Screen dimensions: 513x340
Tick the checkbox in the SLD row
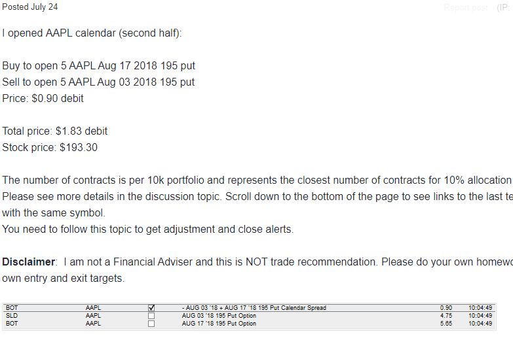(x=151, y=316)
